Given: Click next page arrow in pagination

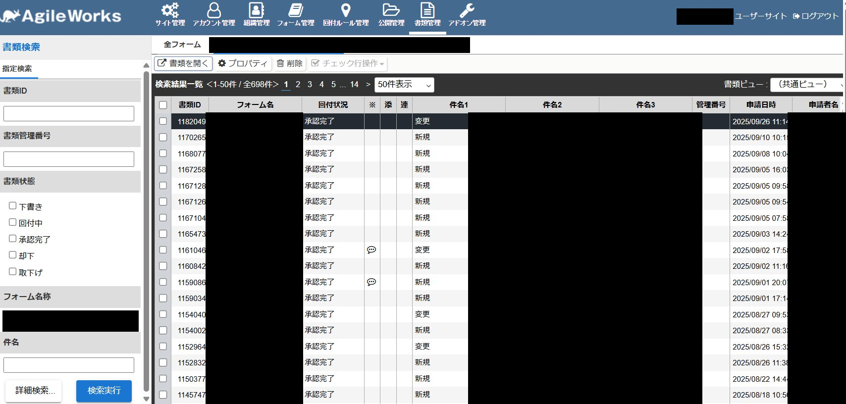Looking at the screenshot, I should [x=368, y=85].
